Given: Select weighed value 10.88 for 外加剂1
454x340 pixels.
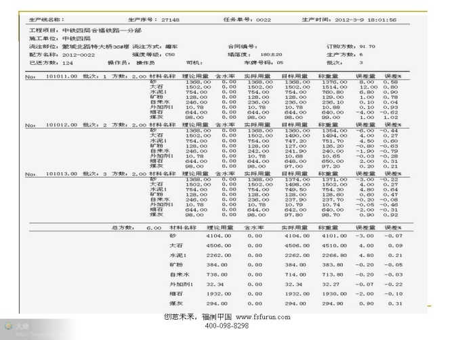Looking at the screenshot, I should [331, 107].
